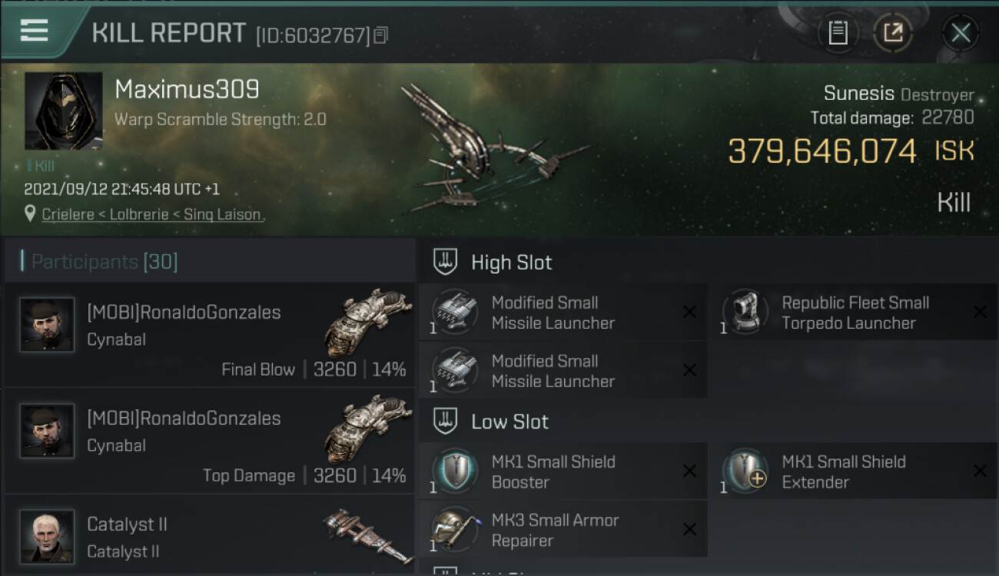Open the clipboard notes icon
The width and height of the screenshot is (999, 576).
(x=838, y=33)
